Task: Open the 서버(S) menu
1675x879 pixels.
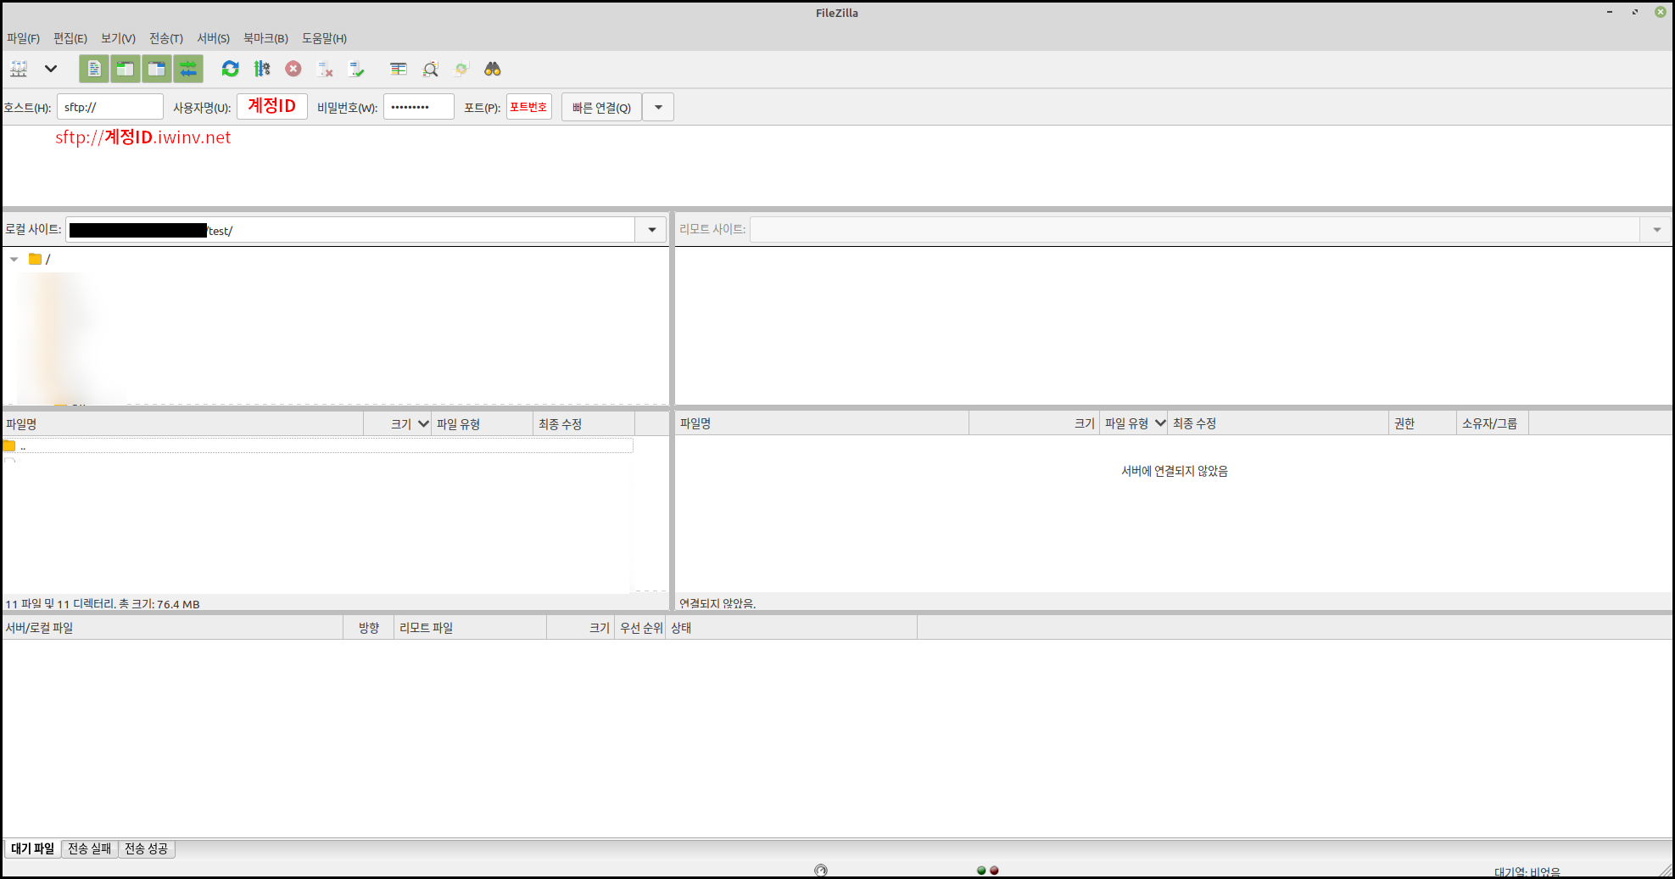Action: click(214, 38)
